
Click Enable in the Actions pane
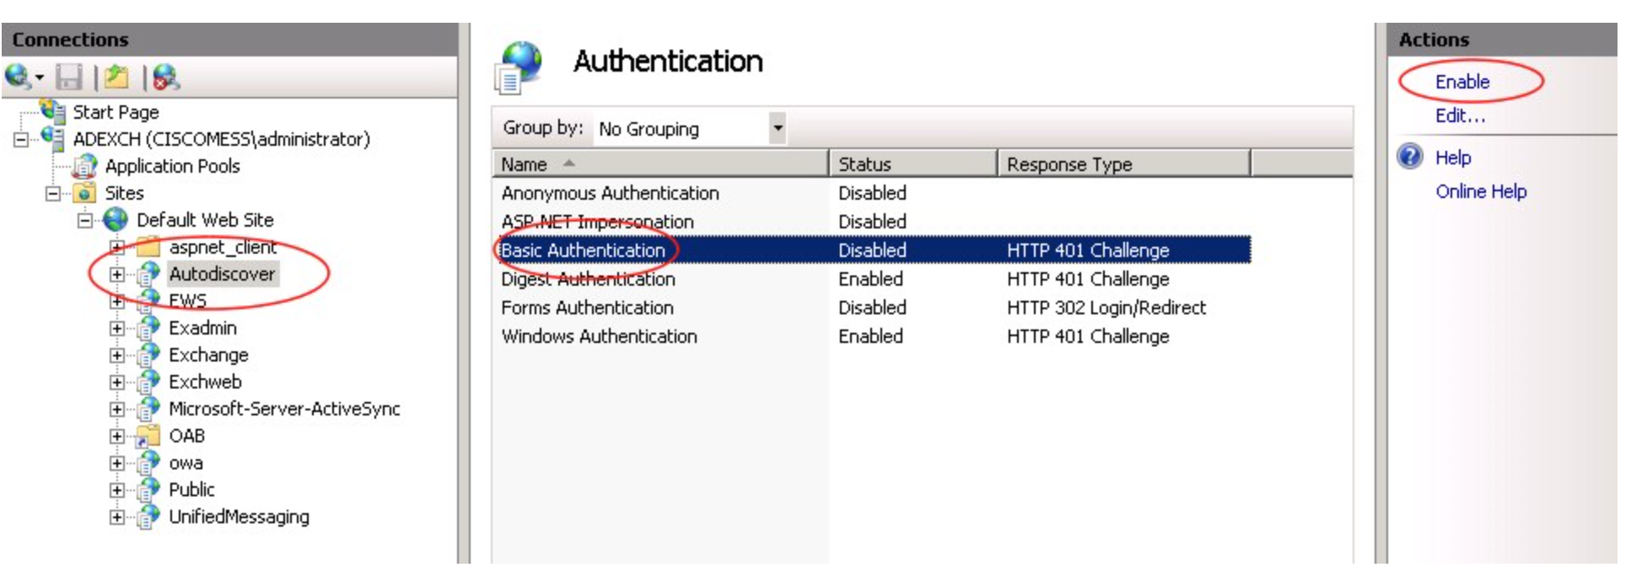coord(1461,82)
